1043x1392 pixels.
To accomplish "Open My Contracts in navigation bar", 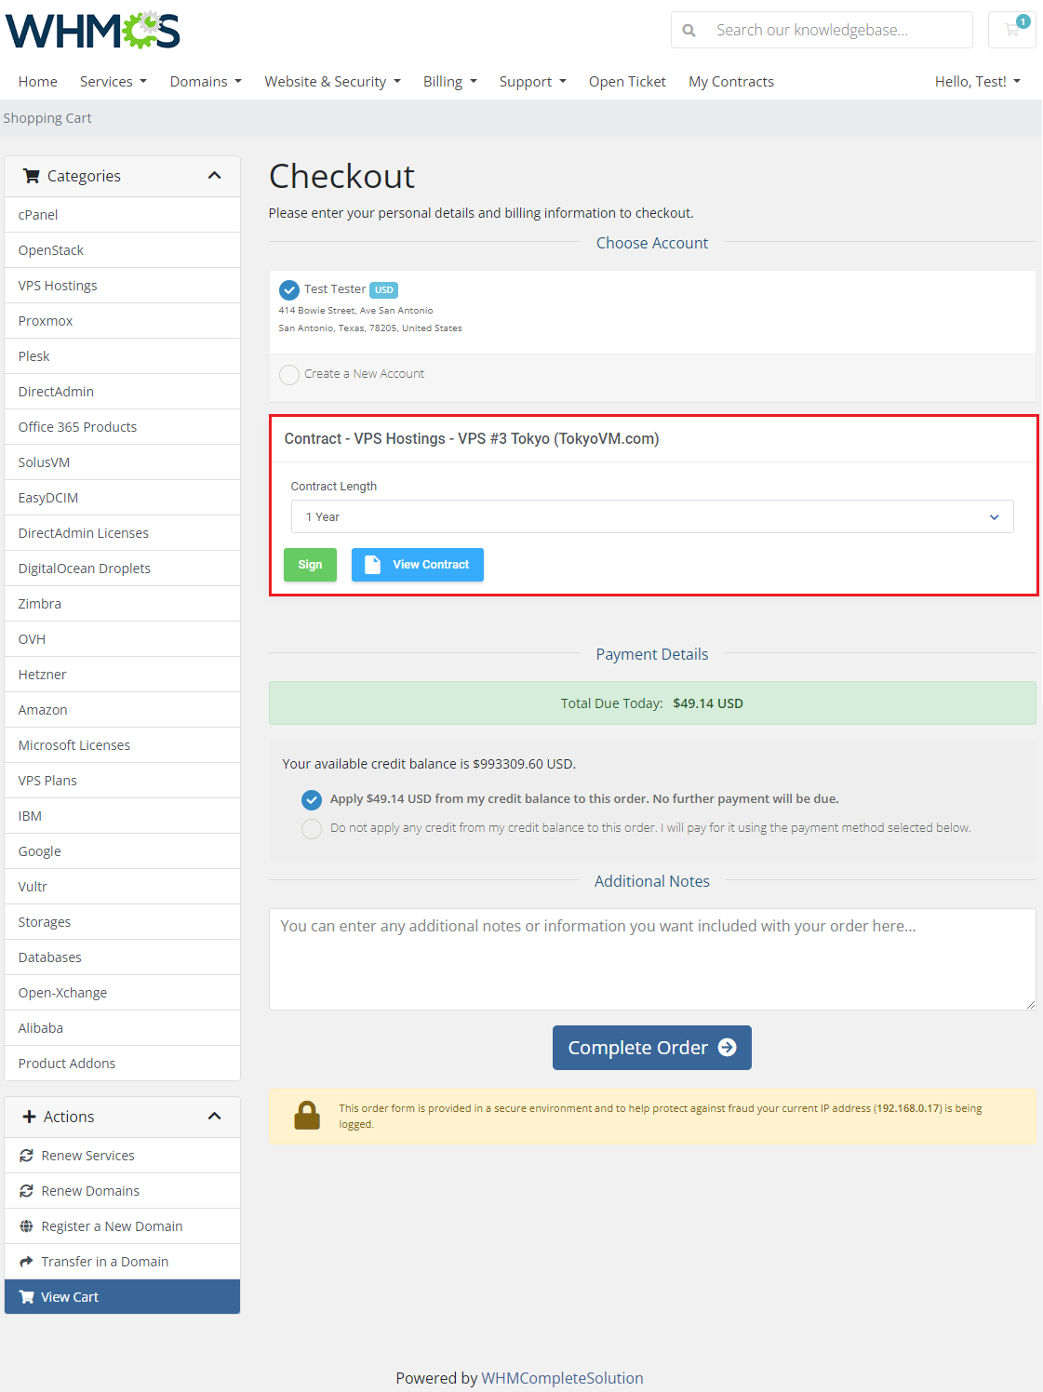I will (731, 82).
